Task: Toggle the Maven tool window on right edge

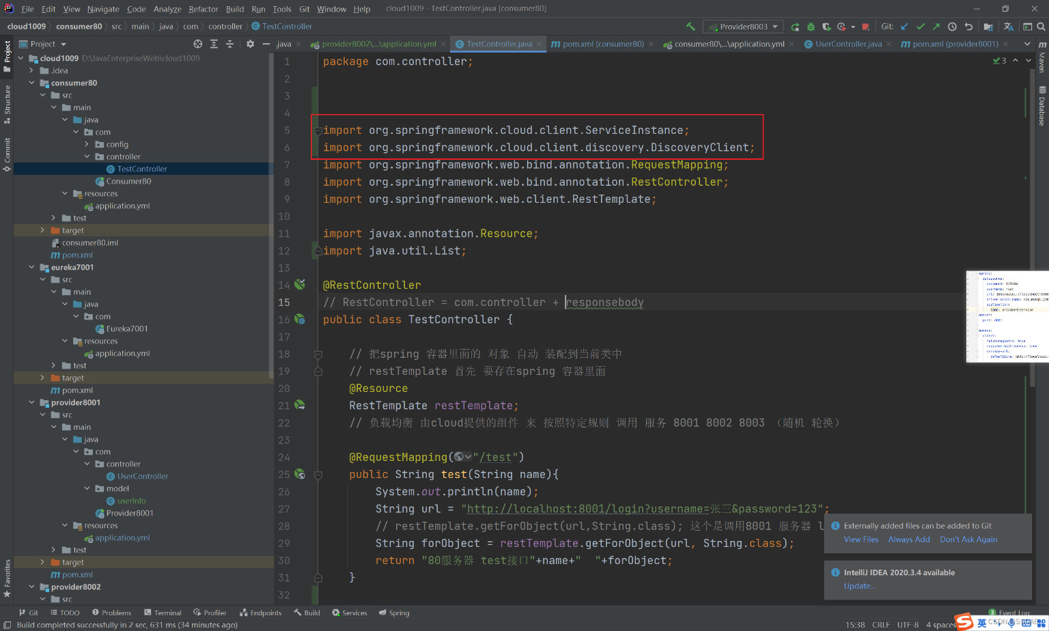Action: (x=1042, y=57)
